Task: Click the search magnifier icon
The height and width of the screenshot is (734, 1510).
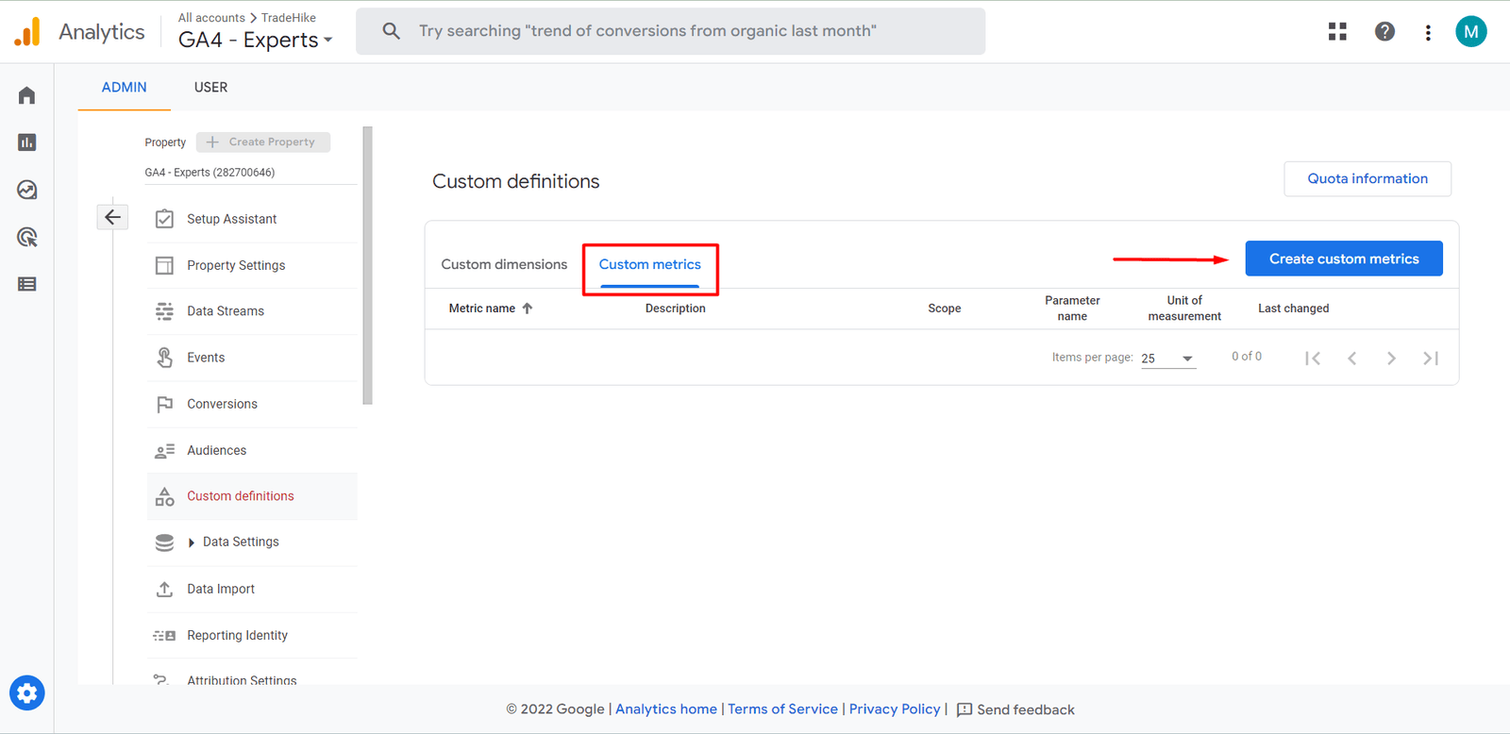Action: pyautogui.click(x=391, y=31)
